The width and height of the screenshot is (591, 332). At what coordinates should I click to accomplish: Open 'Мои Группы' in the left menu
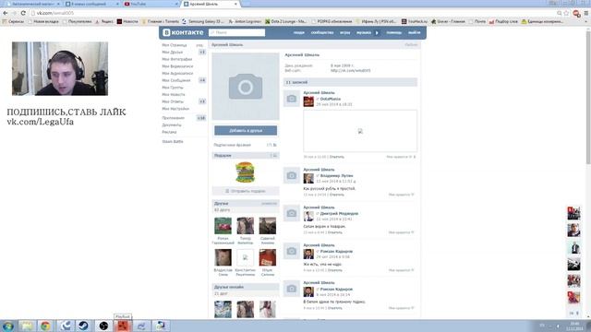[x=173, y=88]
